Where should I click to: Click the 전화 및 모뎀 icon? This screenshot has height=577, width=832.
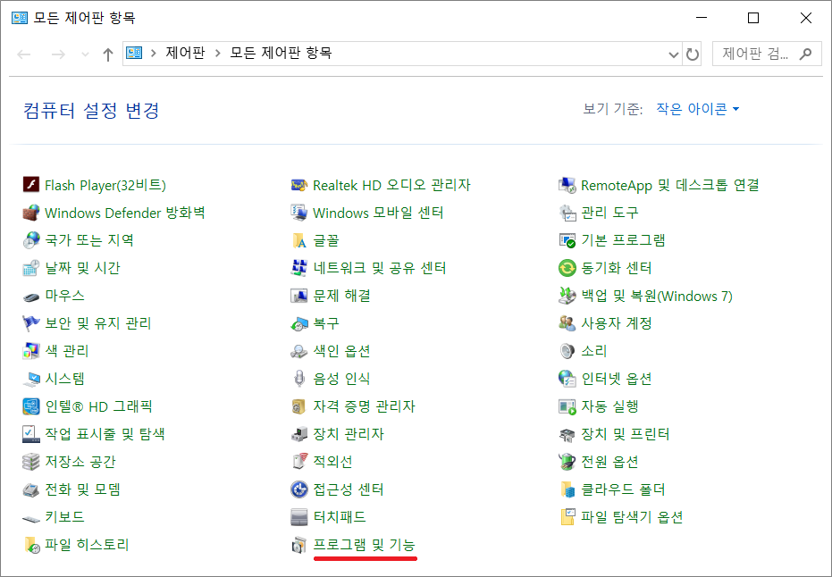(31, 489)
